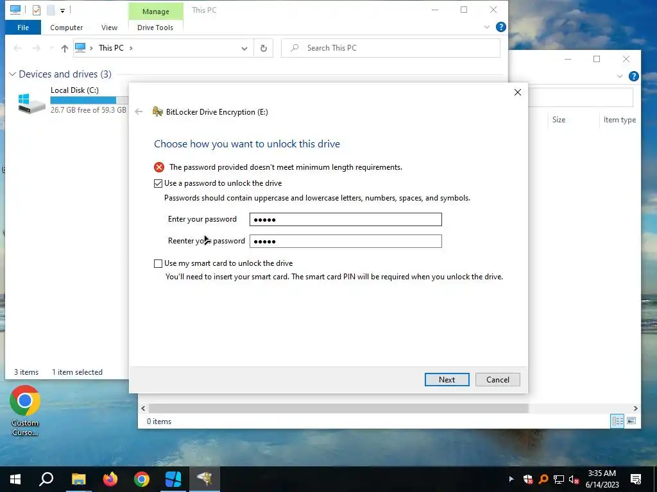657x492 pixels.
Task: Click the horizontal scrollbar thumb in the back window
Action: coord(339,408)
